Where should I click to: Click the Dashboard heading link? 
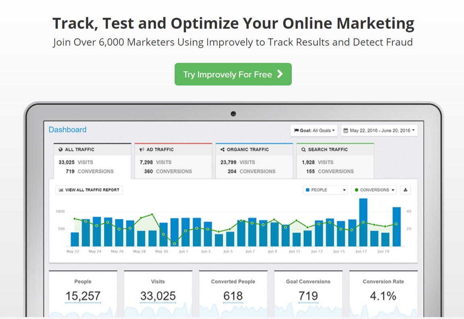click(68, 130)
